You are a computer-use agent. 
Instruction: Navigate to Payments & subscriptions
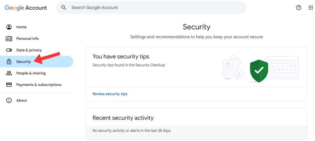[39, 85]
